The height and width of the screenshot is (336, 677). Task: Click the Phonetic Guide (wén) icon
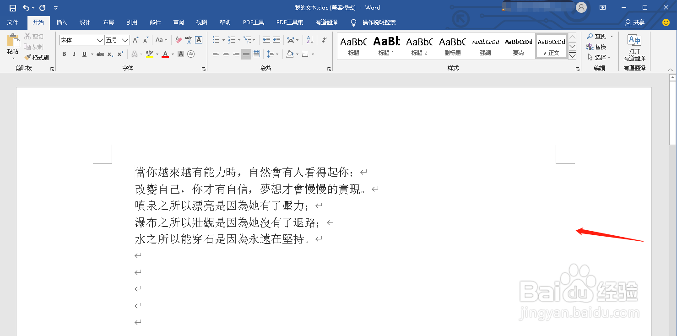click(189, 40)
